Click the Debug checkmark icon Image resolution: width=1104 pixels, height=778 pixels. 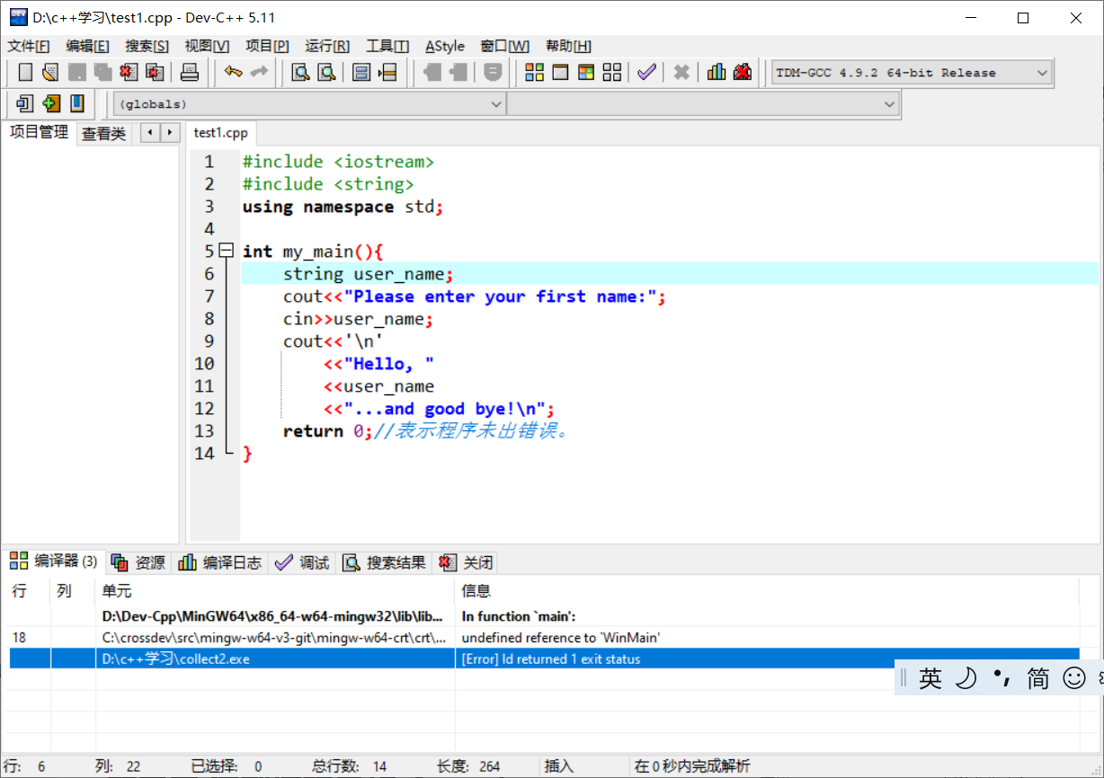pos(646,73)
